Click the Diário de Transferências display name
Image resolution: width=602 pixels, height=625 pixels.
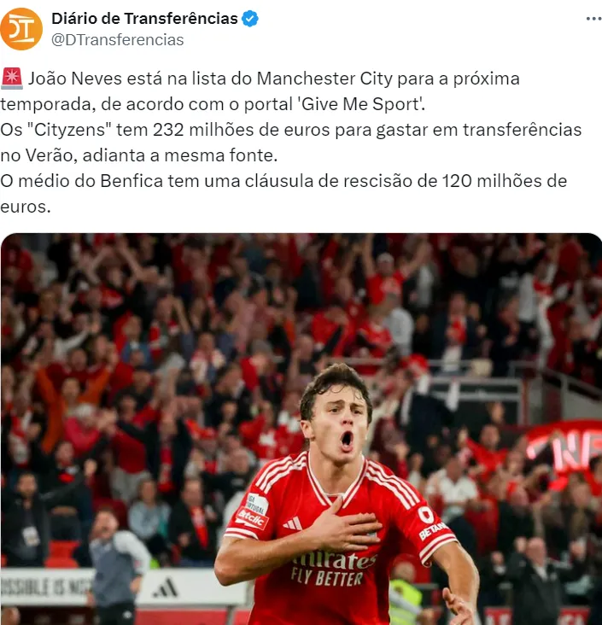pyautogui.click(x=144, y=18)
